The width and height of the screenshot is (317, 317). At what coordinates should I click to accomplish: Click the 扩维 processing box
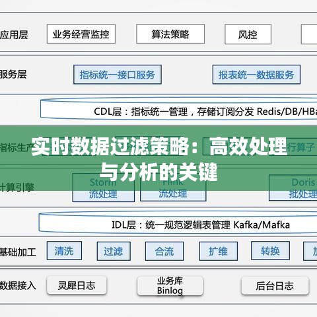click(x=218, y=251)
